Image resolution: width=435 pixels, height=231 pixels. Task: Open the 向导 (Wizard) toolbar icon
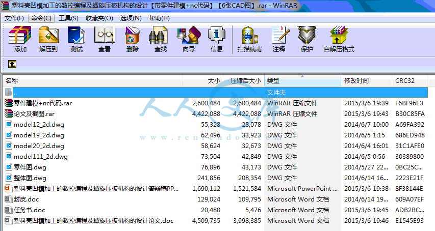(x=189, y=35)
